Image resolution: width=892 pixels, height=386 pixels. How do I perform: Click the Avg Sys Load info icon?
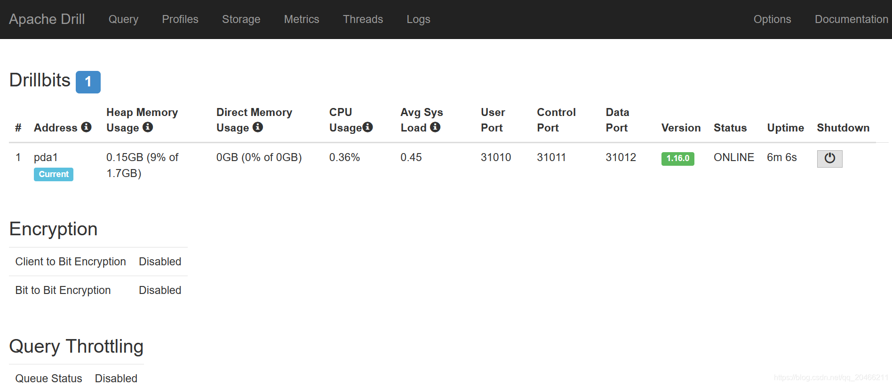[435, 127]
